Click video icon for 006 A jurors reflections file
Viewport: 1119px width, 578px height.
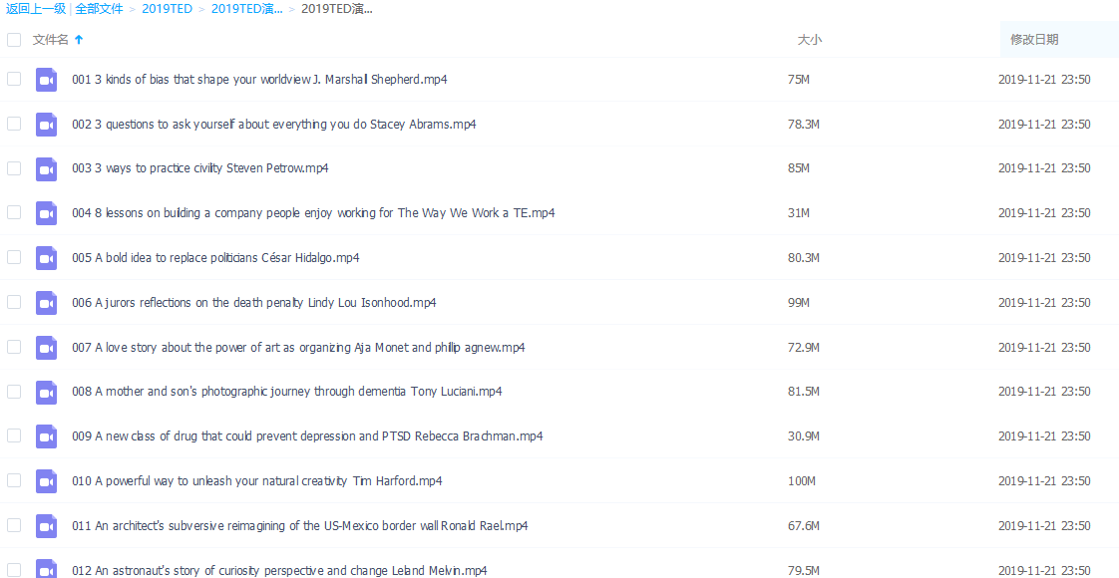(46, 303)
